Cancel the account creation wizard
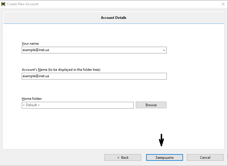 pyautogui.click(x=205, y=157)
